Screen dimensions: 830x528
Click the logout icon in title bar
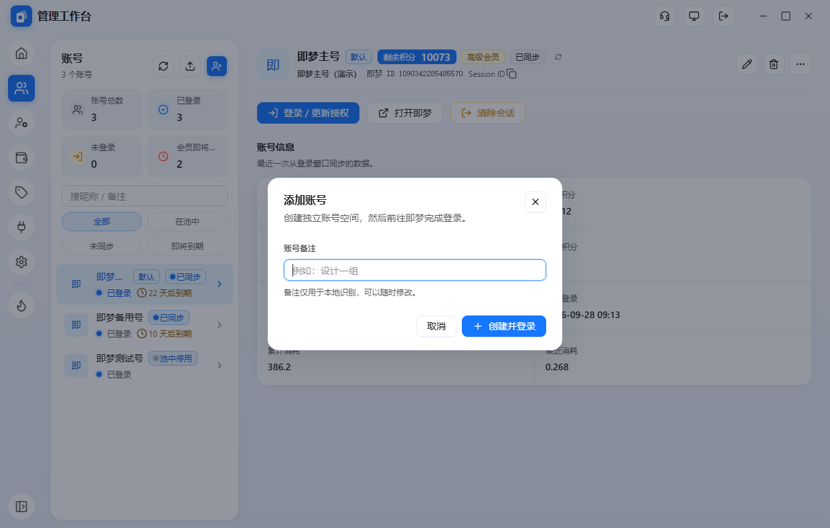[x=724, y=16]
